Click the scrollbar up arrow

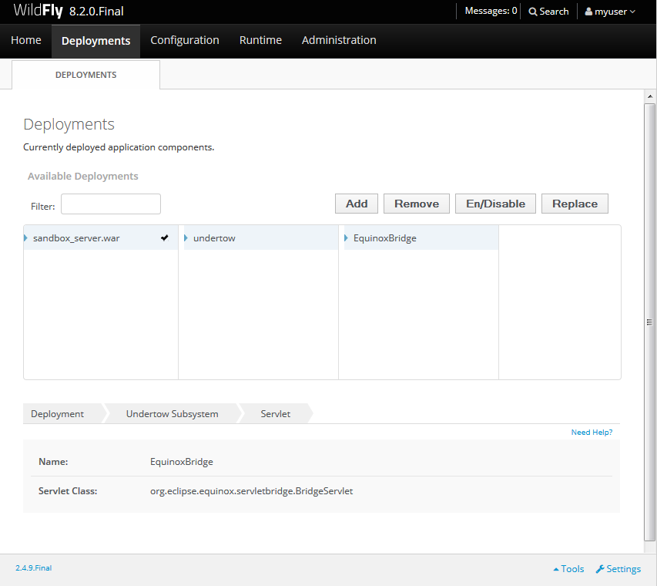650,96
